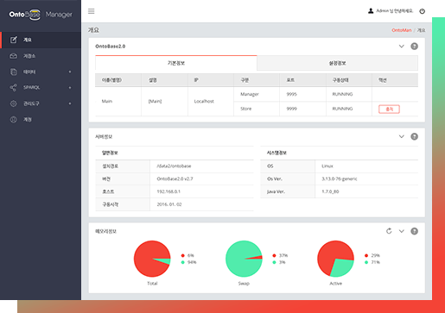The image size is (445, 313).
Task: Open 관리도구 via its gear icon
Action: (14, 103)
